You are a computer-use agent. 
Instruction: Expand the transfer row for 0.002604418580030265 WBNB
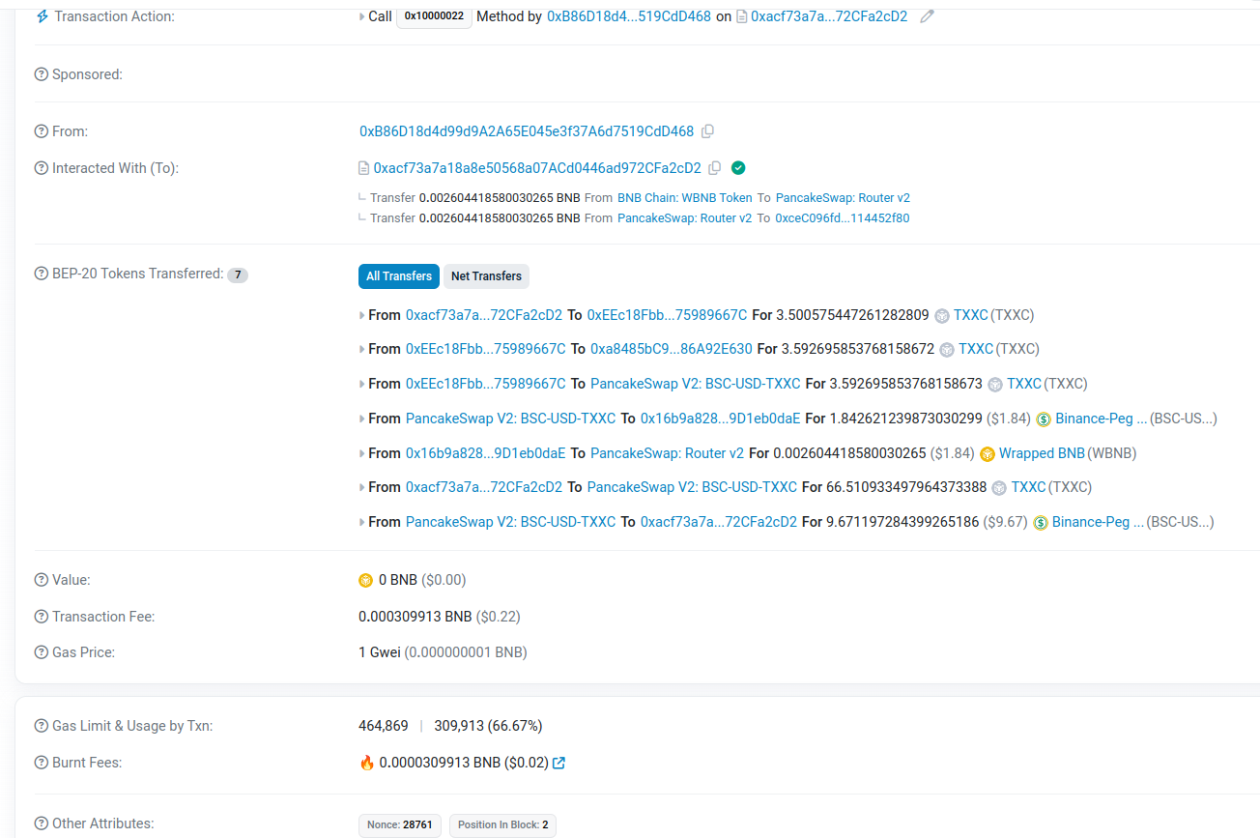pyautogui.click(x=362, y=453)
